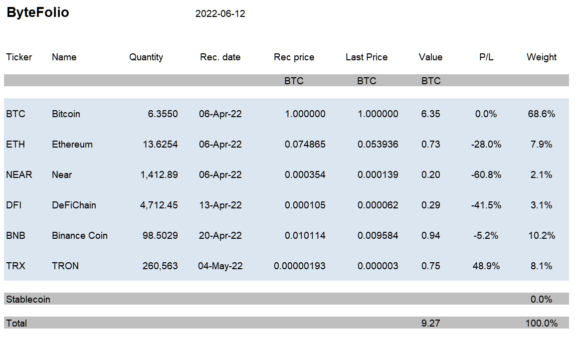Screen dimensions: 580x339
Task: Click the BTC ticker cell
Action: point(15,114)
